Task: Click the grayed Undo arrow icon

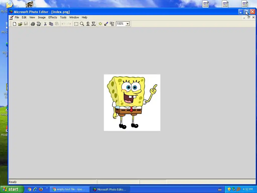Action: 63,24
